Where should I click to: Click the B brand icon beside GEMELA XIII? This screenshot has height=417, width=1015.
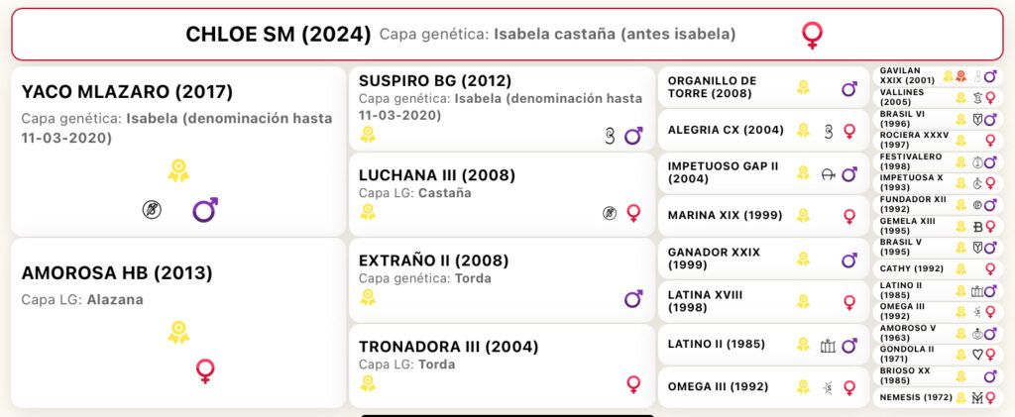(x=977, y=226)
